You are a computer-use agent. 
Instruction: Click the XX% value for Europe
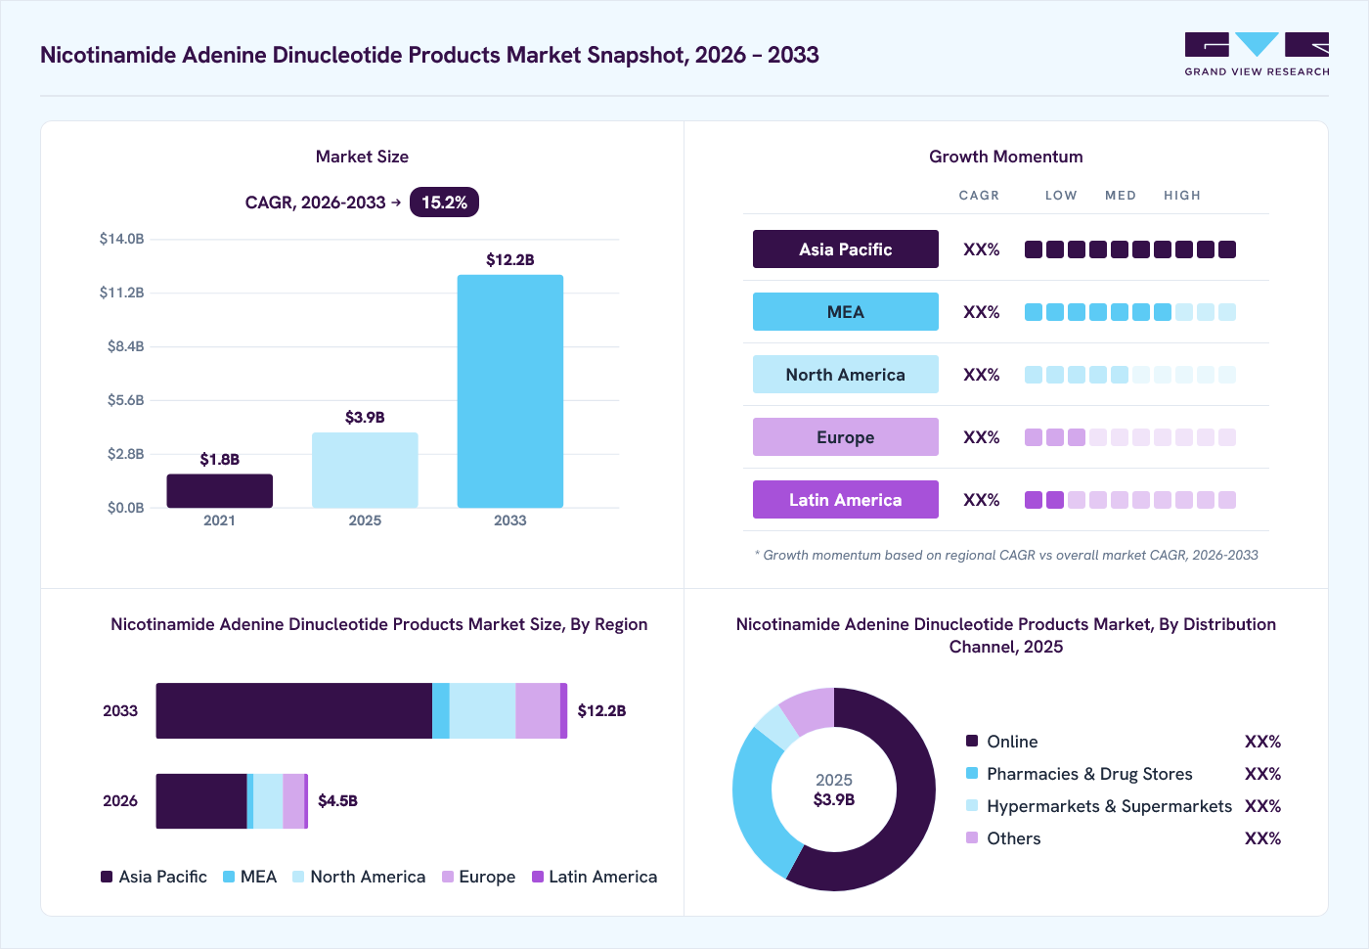pos(982,437)
